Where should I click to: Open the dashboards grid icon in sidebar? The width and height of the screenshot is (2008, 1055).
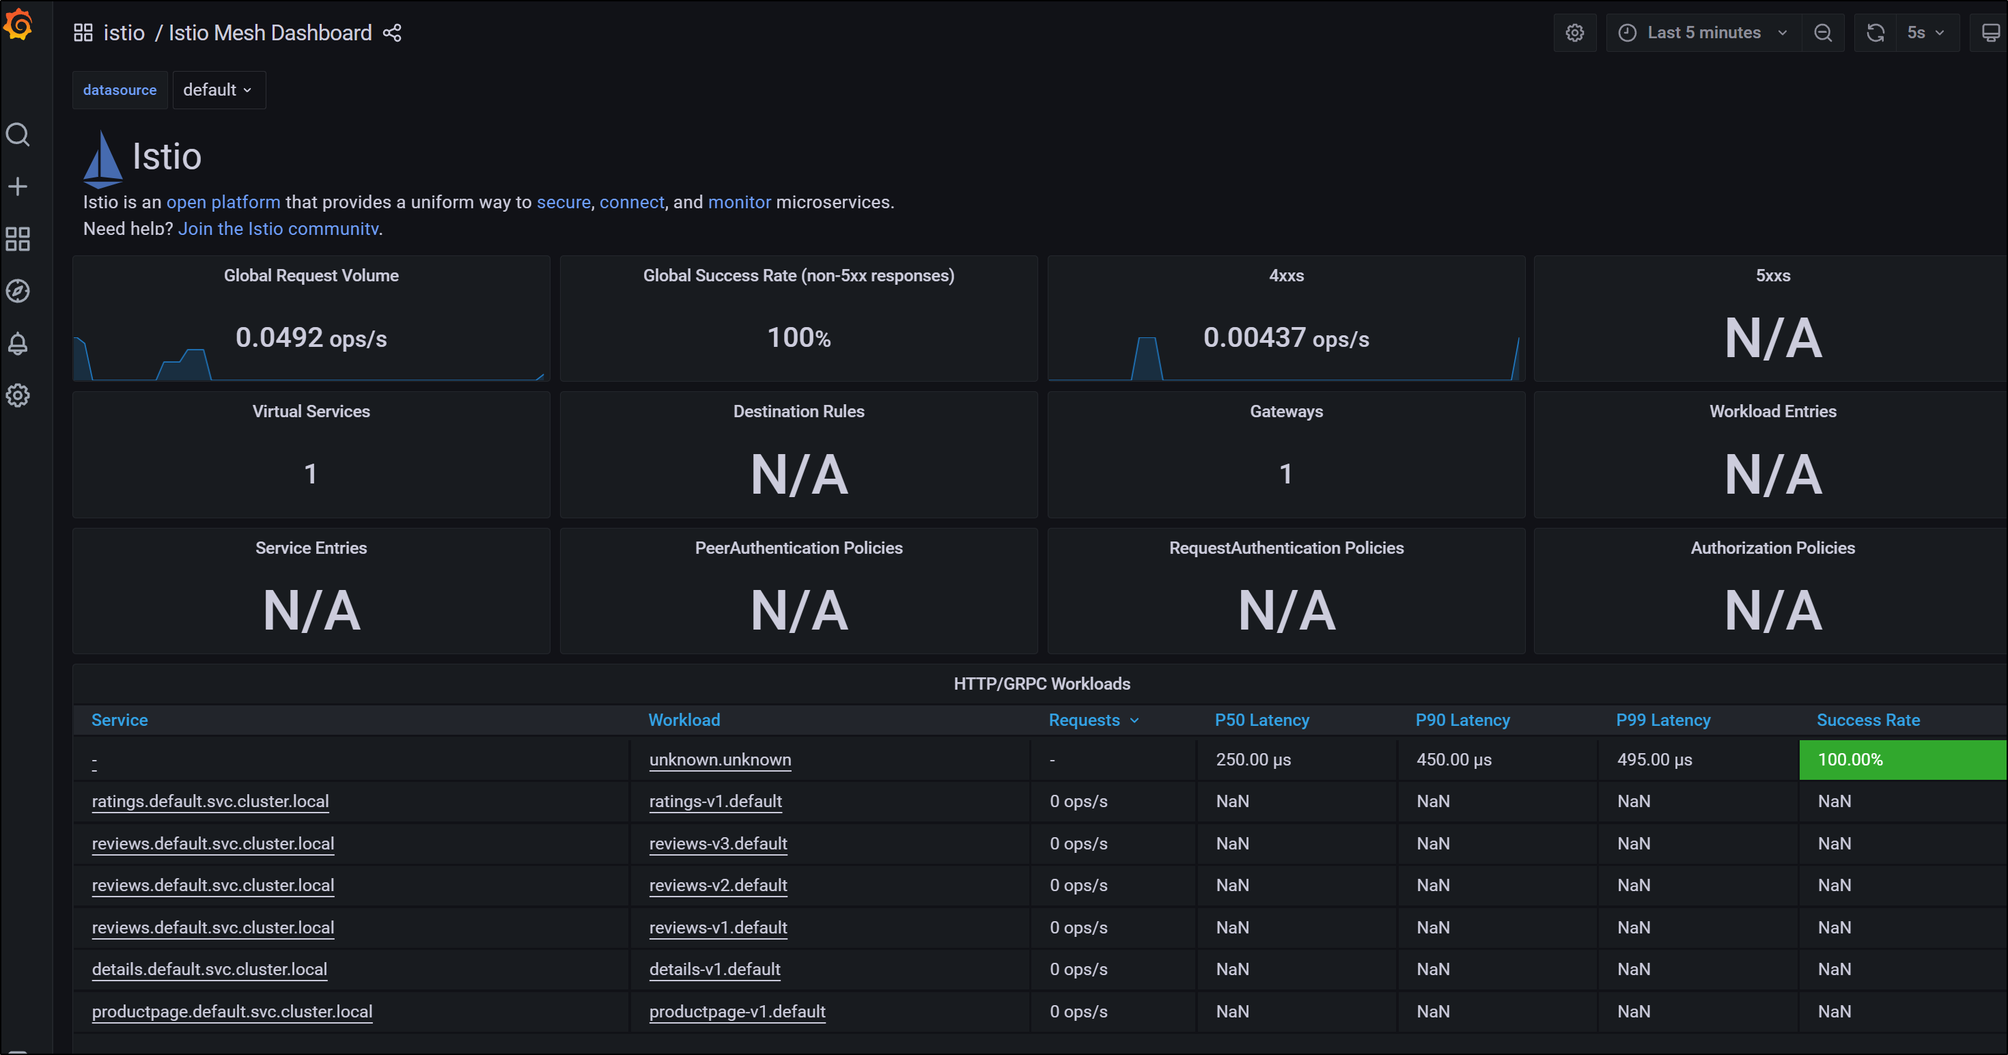(x=18, y=239)
